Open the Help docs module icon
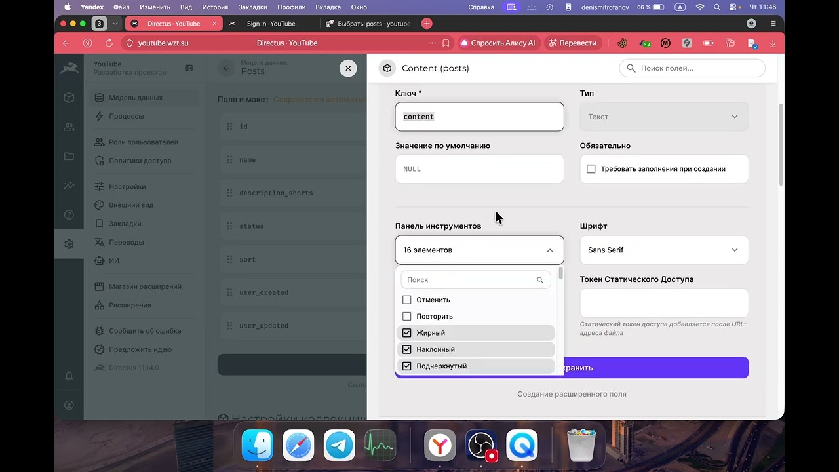The width and height of the screenshot is (839, 472). 69,214
